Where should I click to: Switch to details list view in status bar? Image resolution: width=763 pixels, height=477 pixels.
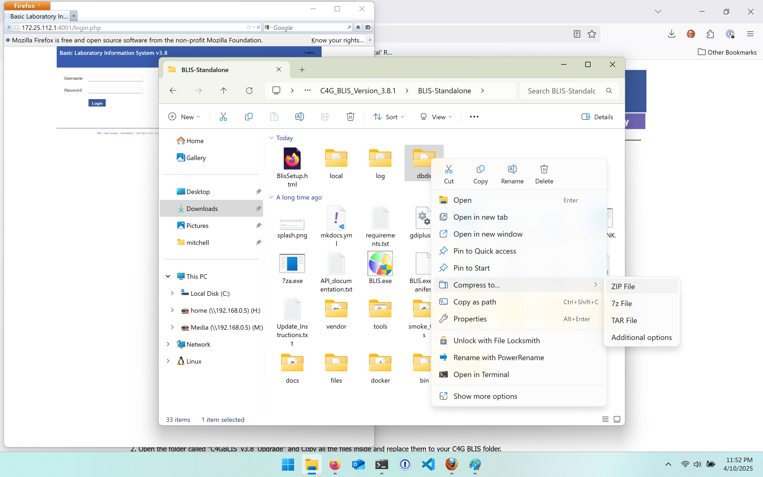(605, 419)
